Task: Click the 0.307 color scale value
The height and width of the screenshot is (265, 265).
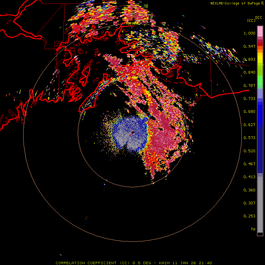Action: tap(249, 203)
